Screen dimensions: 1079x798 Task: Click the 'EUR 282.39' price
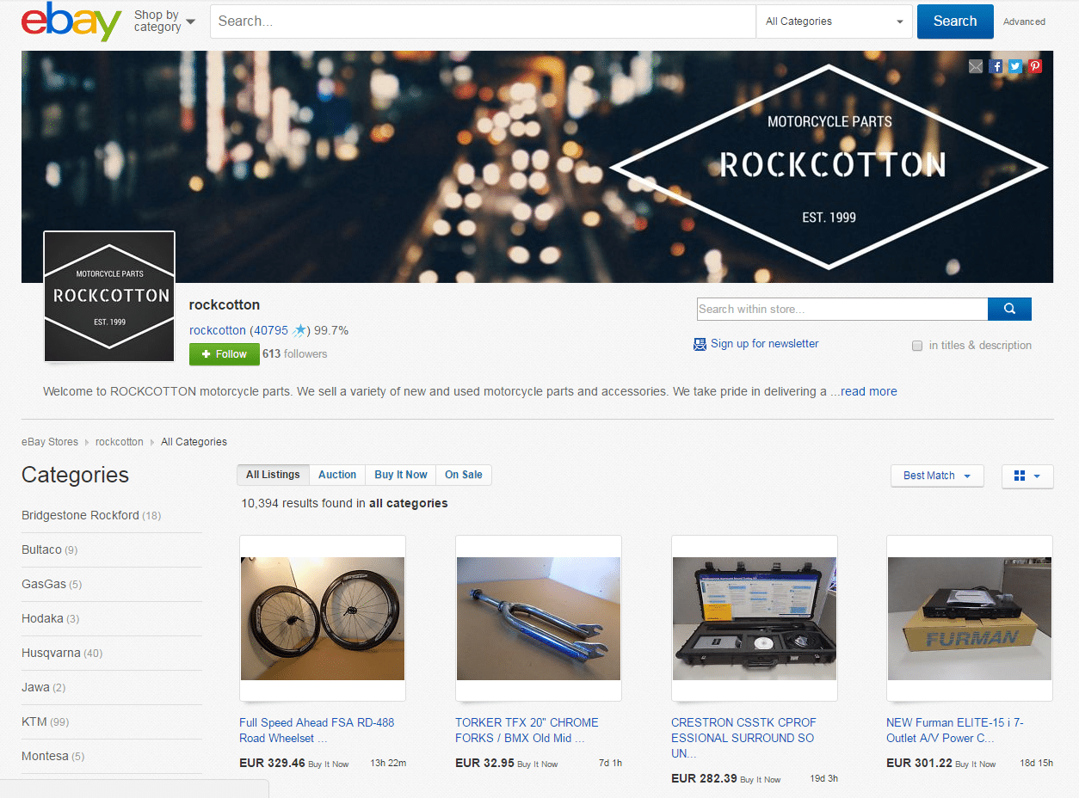(704, 778)
